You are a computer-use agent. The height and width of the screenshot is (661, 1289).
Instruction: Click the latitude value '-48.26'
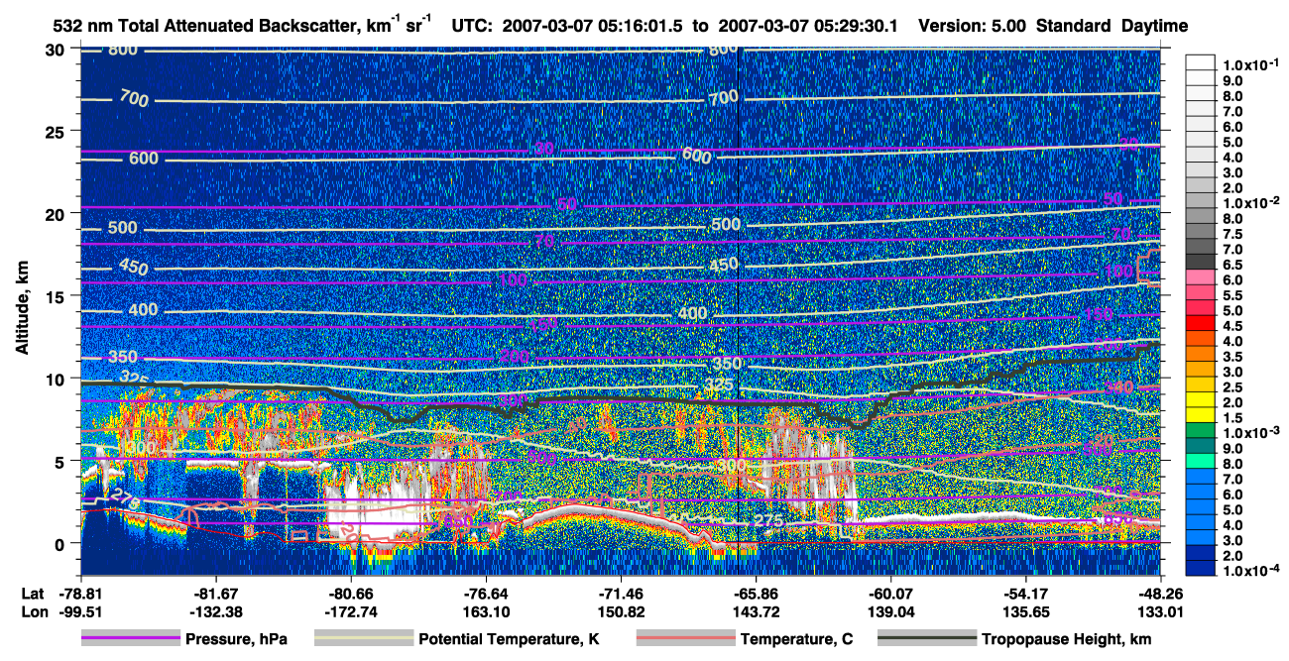coord(1160,593)
